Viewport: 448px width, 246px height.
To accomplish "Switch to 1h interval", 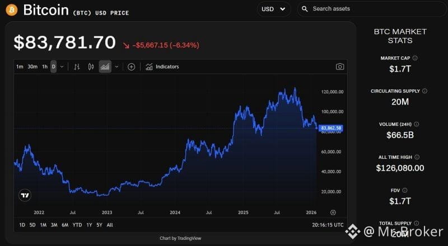I will [45, 67].
